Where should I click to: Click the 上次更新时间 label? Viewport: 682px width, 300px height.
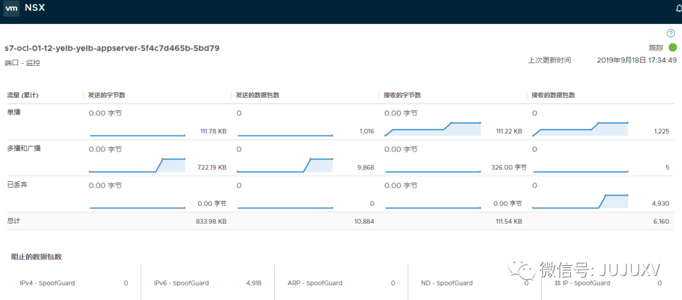[x=549, y=61]
